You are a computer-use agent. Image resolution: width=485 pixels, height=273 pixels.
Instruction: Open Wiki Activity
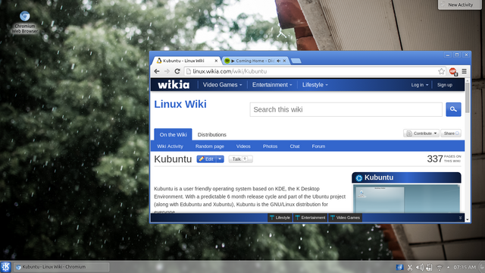pos(170,146)
